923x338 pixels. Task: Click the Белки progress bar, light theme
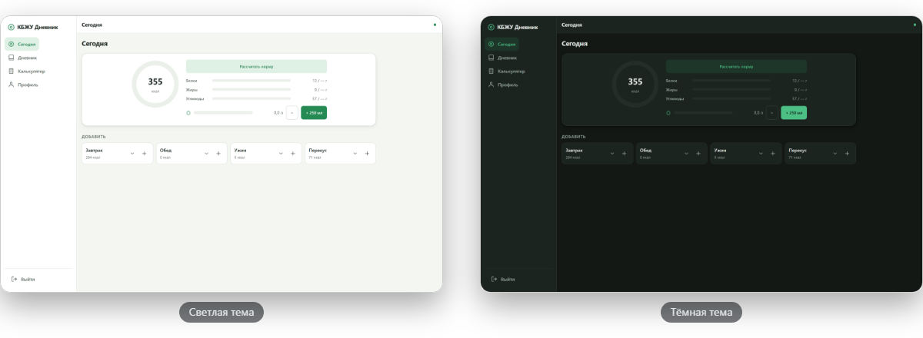point(252,80)
